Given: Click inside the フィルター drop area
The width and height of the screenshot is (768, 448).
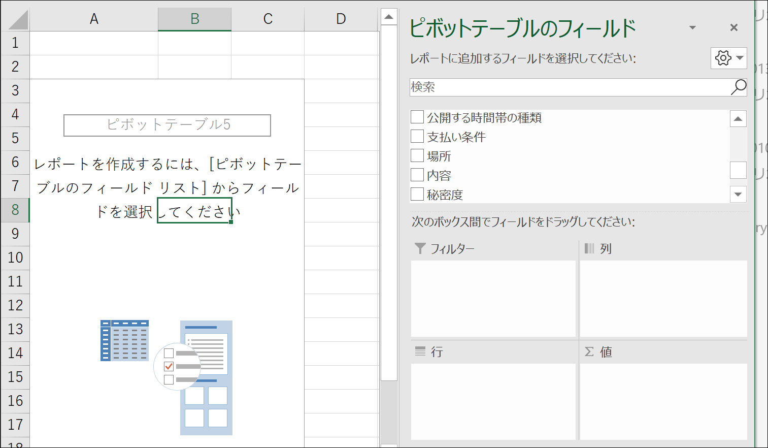Looking at the screenshot, I should coord(493,299).
